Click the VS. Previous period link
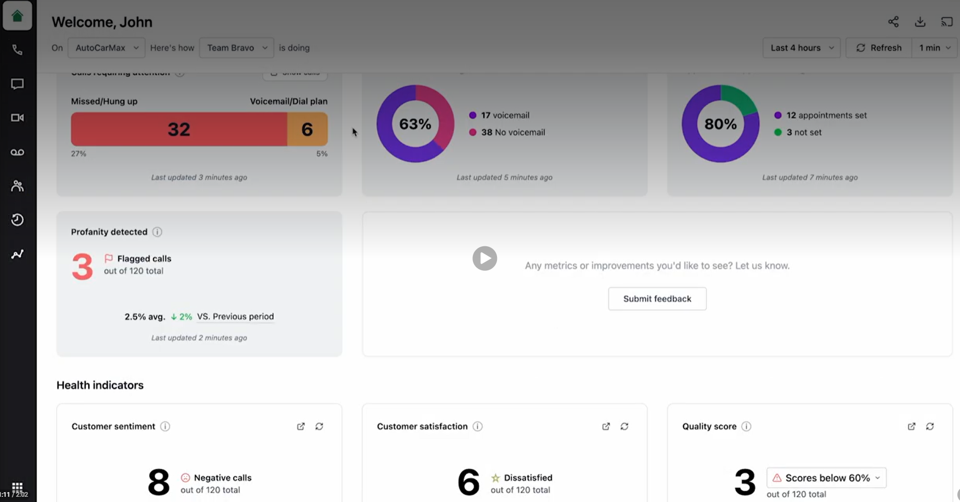The image size is (960, 502). point(235,316)
